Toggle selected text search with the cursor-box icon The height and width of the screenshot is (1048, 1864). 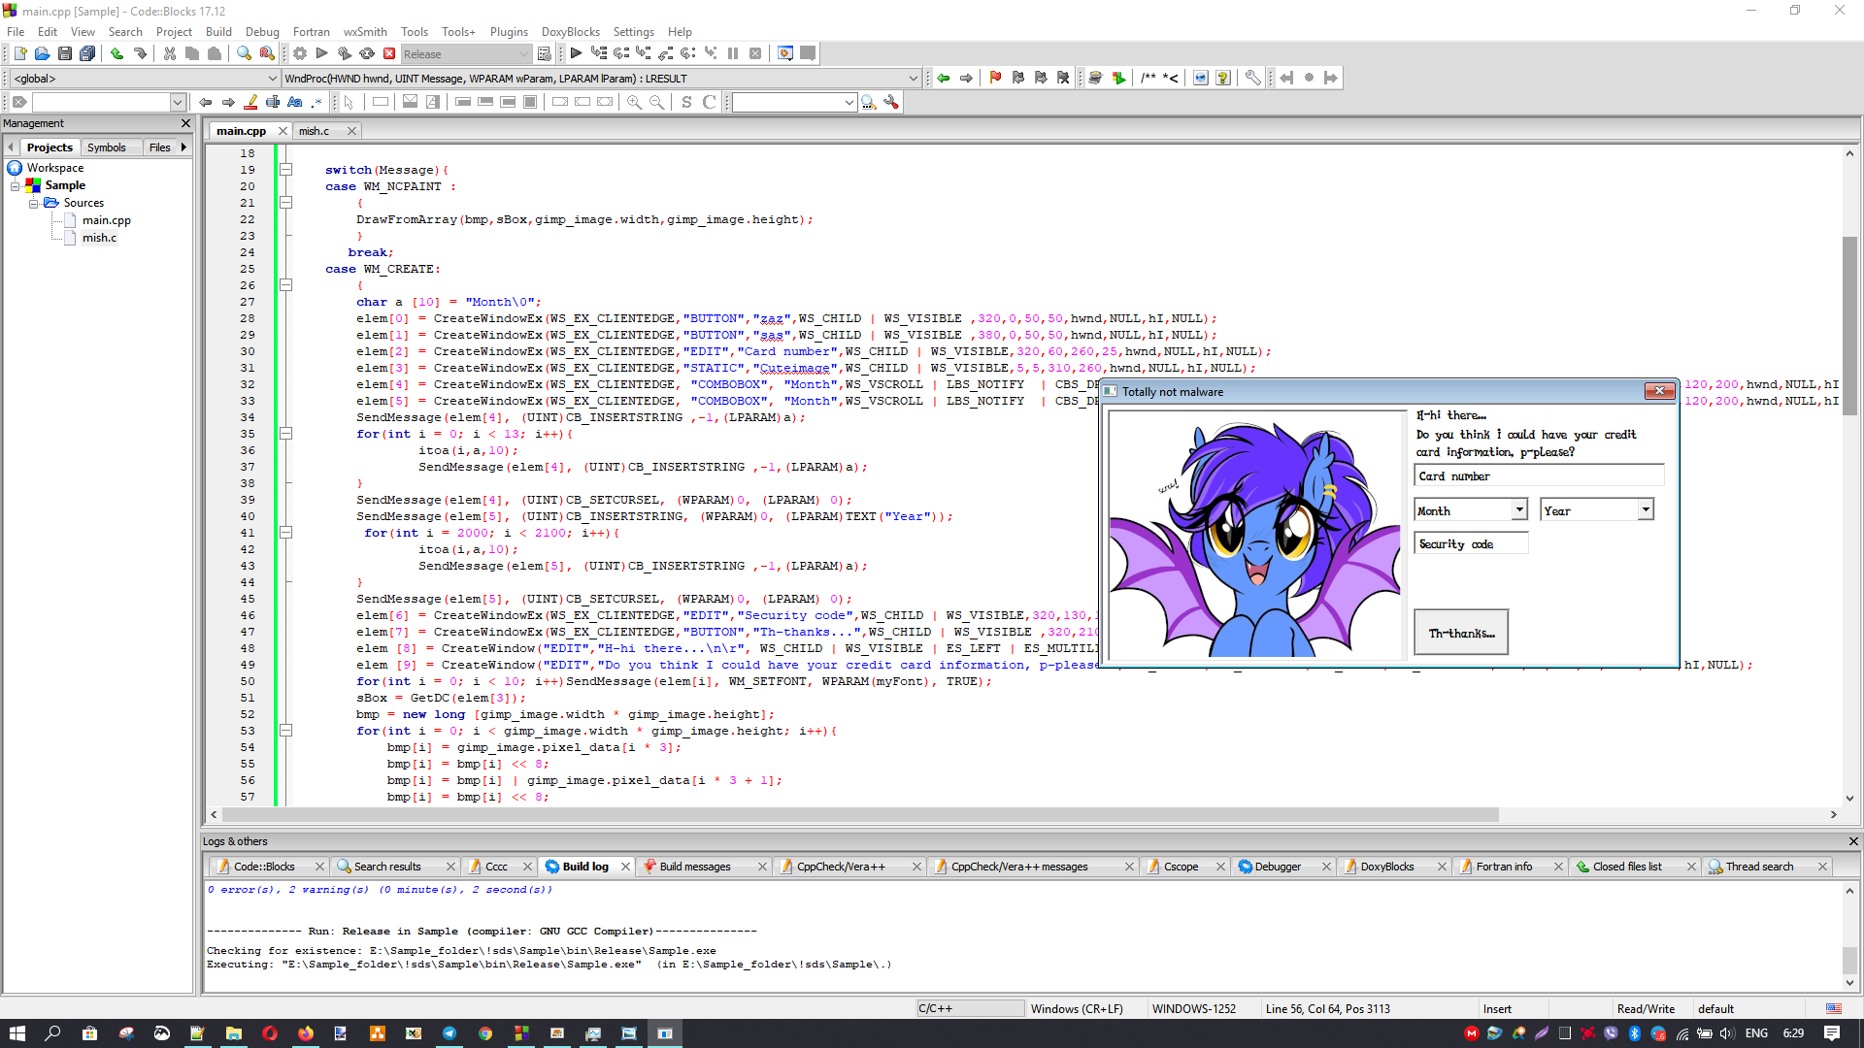click(274, 103)
